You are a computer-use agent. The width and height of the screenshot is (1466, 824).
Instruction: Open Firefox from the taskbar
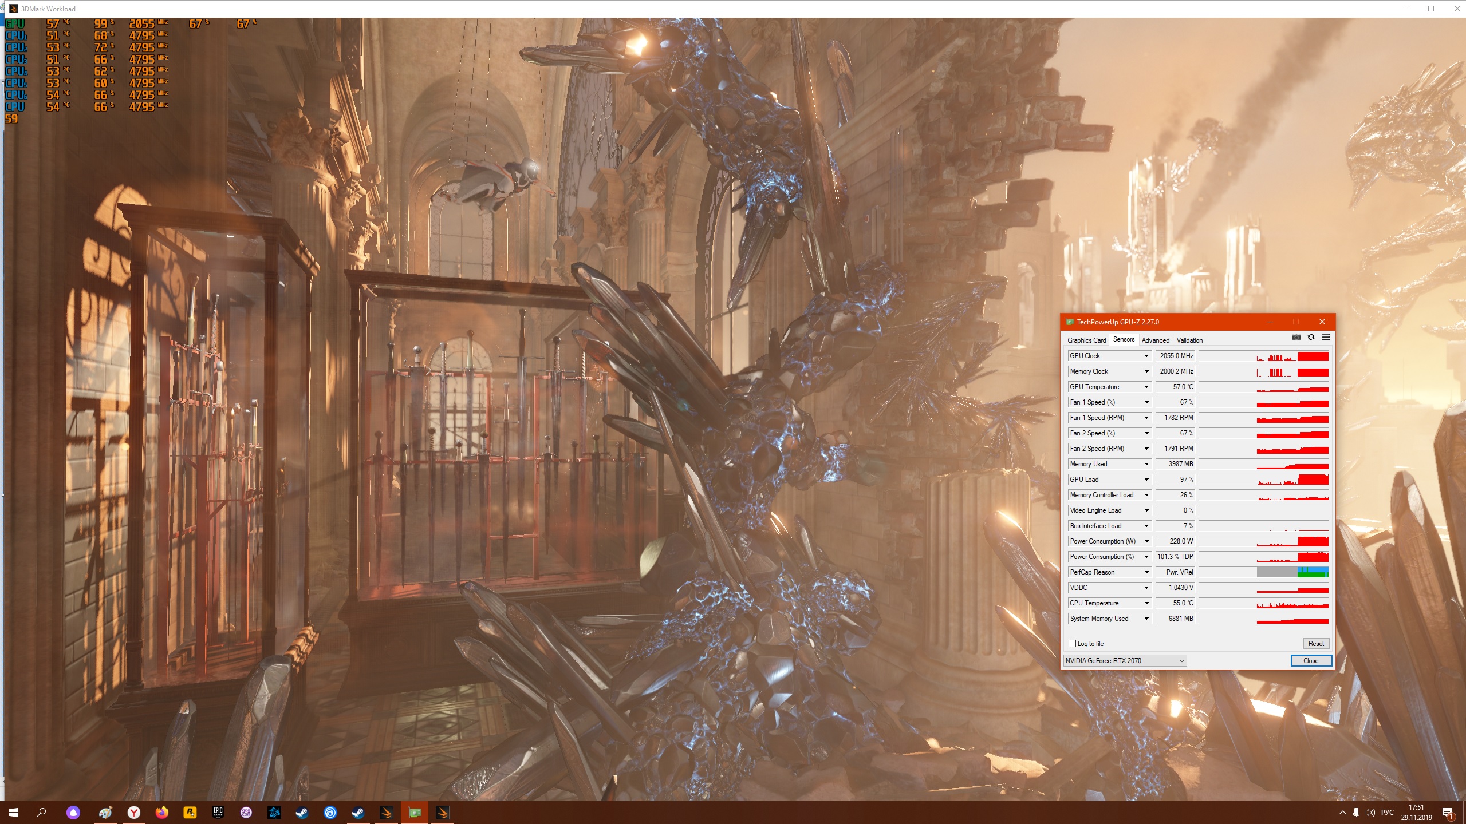(x=162, y=813)
